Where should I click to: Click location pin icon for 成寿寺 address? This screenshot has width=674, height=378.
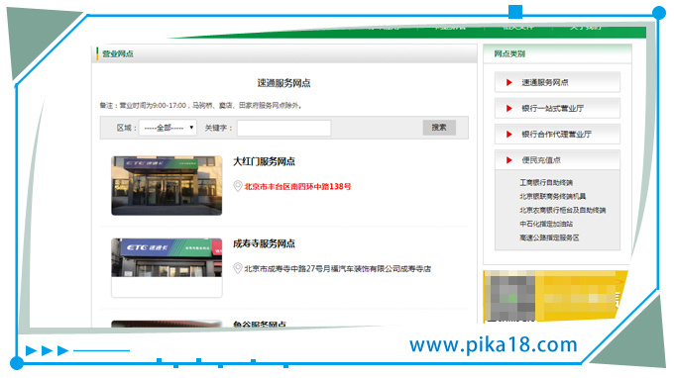(x=238, y=268)
